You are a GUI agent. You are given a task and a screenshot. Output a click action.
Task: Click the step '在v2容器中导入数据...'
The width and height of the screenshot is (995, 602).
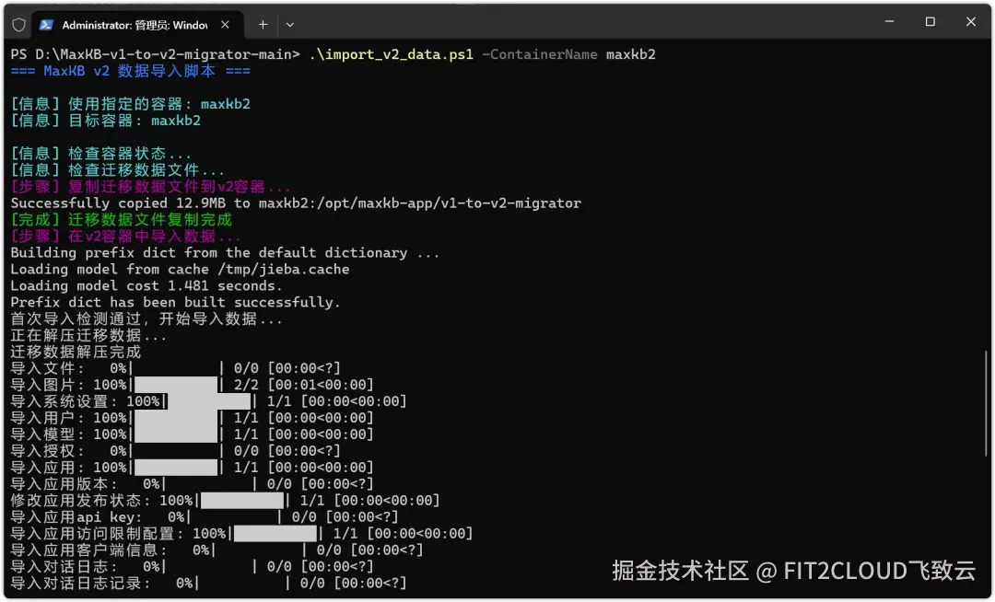125,236
